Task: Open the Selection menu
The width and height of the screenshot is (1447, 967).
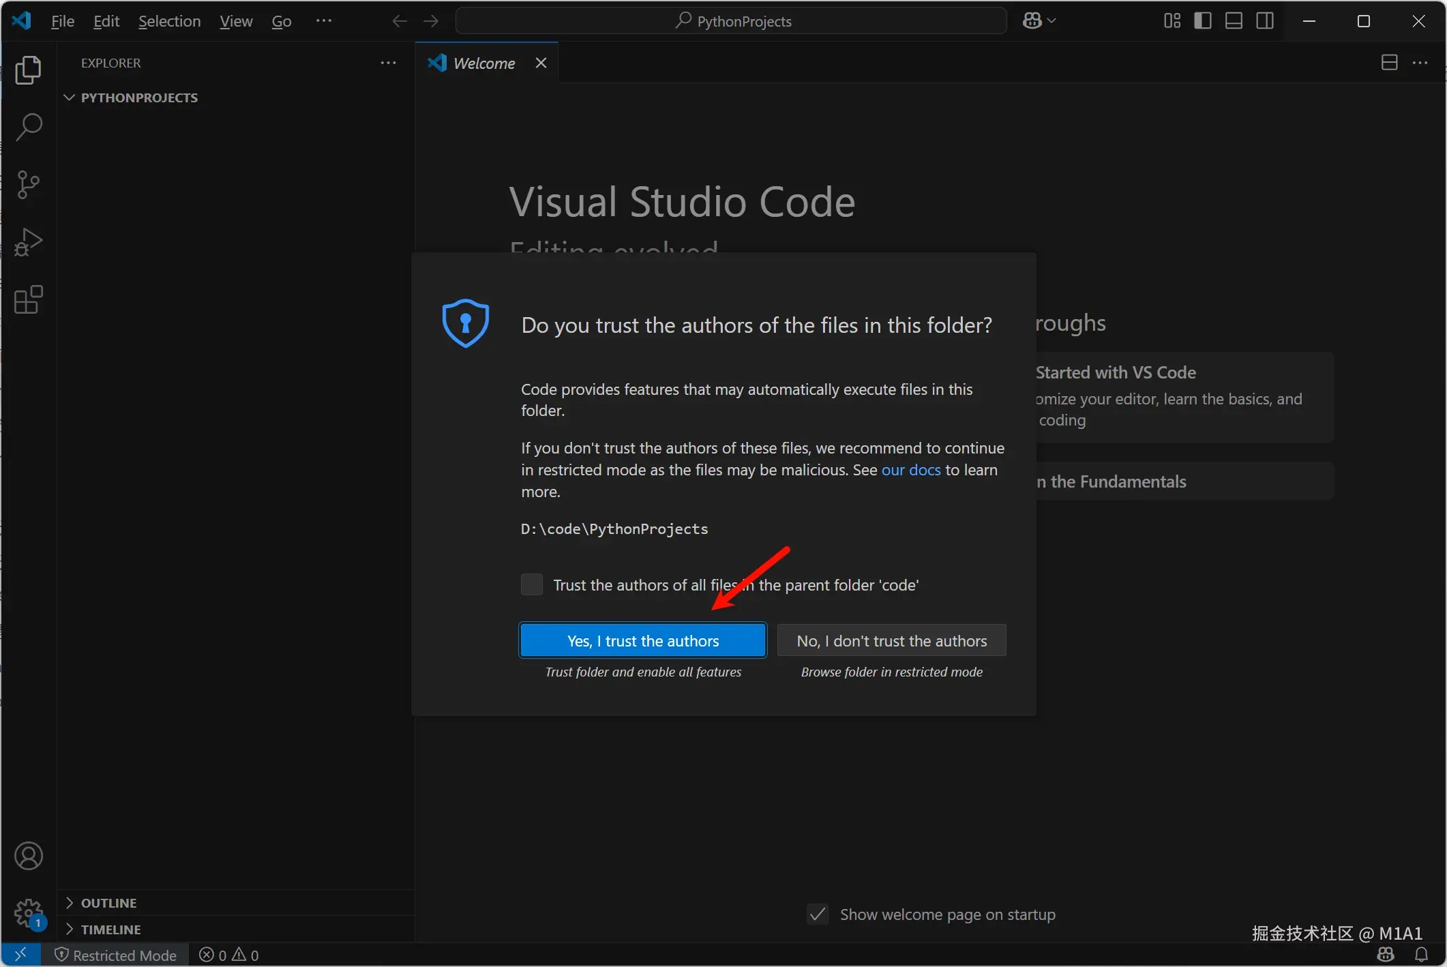Action: pos(170,21)
